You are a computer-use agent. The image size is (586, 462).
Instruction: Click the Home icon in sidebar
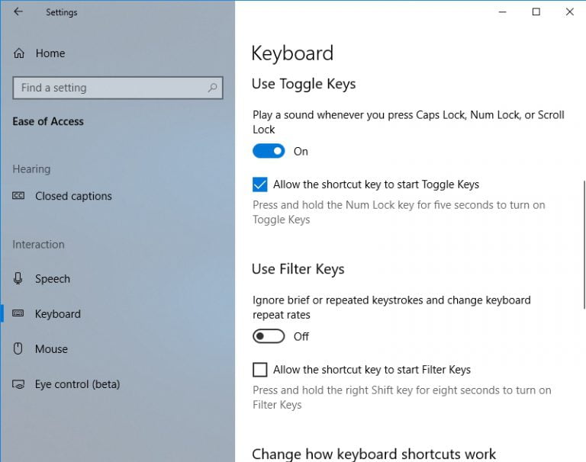[19, 53]
